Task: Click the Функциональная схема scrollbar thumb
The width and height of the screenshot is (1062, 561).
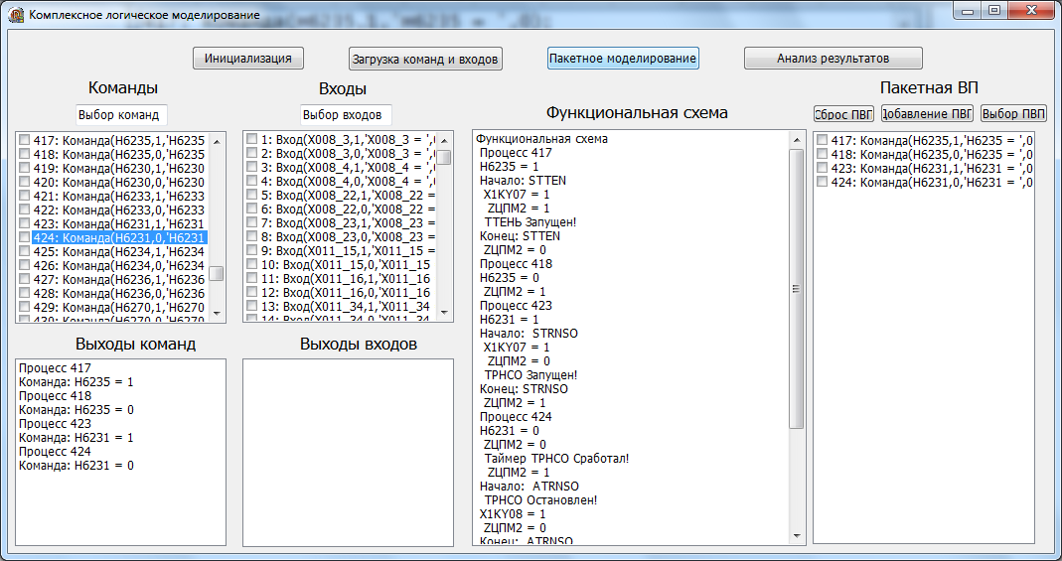Action: pyautogui.click(x=797, y=288)
